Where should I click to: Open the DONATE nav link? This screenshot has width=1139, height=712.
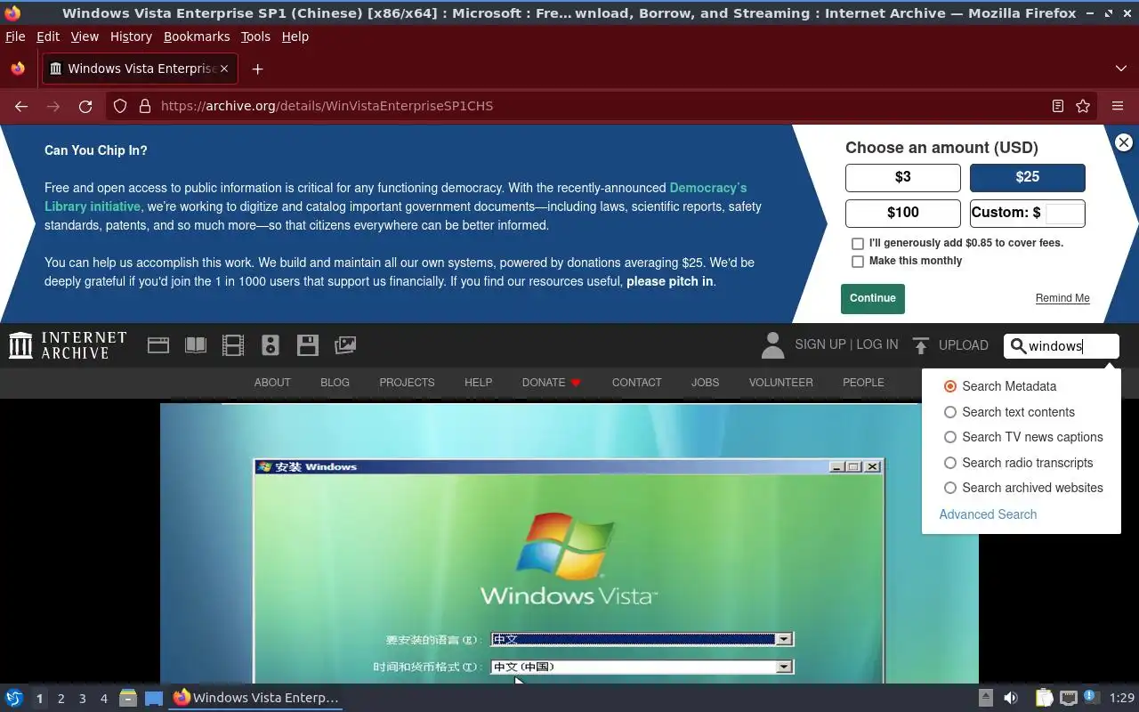coord(552,383)
